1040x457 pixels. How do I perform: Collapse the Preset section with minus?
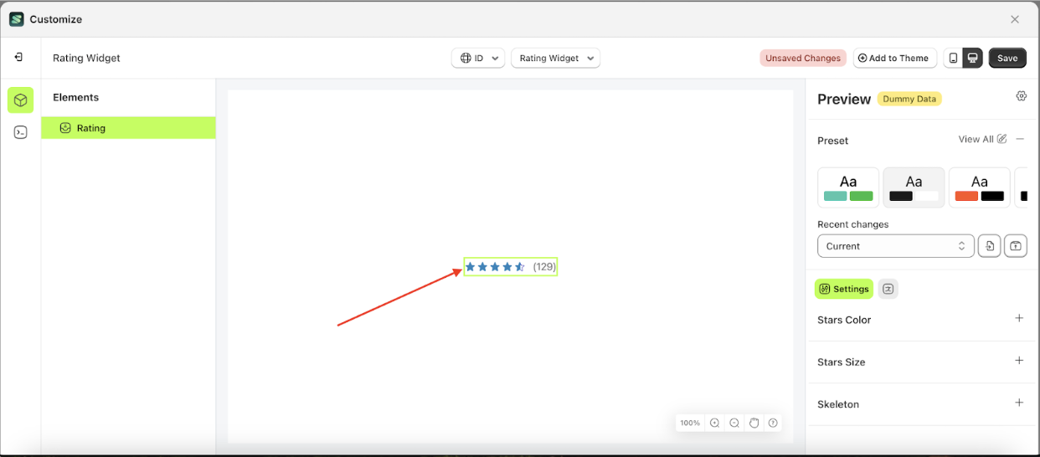pos(1020,140)
